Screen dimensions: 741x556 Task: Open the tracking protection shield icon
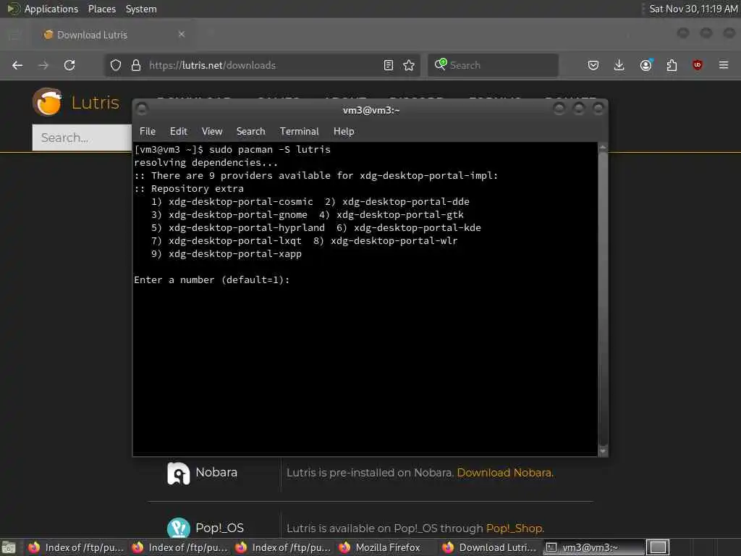pos(115,65)
